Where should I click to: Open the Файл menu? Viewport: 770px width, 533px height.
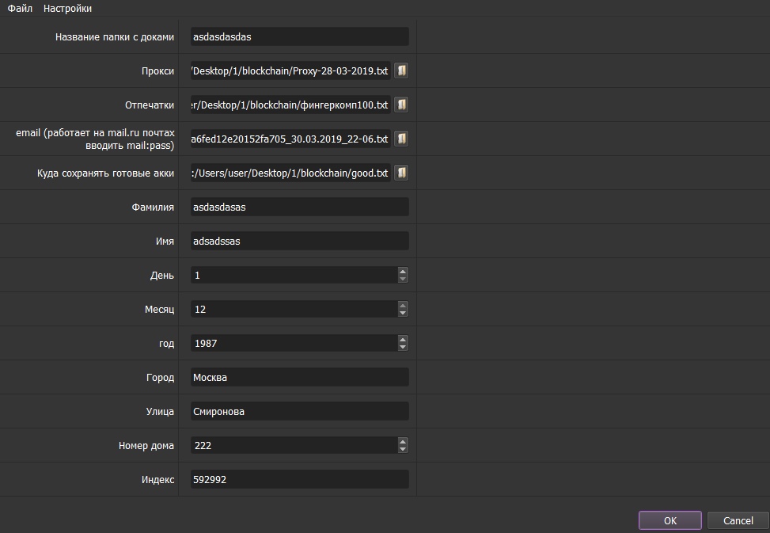(x=20, y=8)
